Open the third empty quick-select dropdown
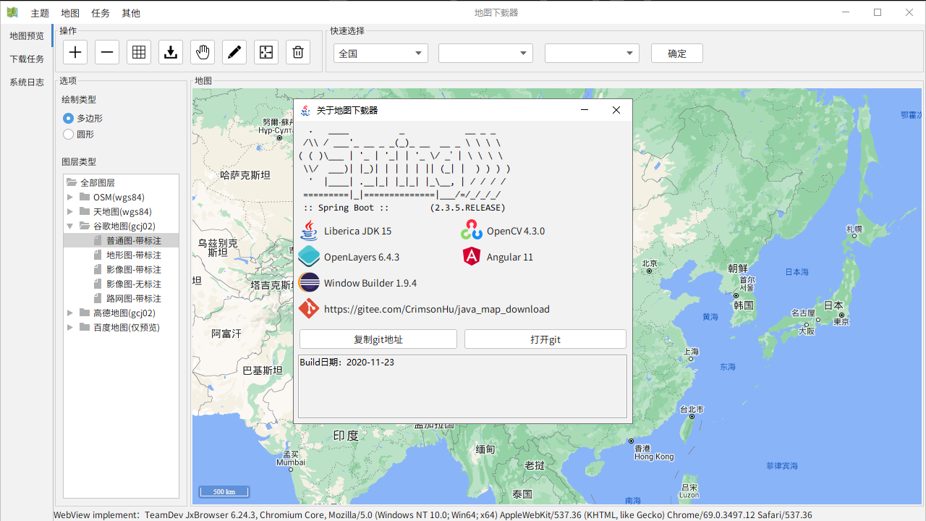This screenshot has height=521, width=926. (592, 53)
